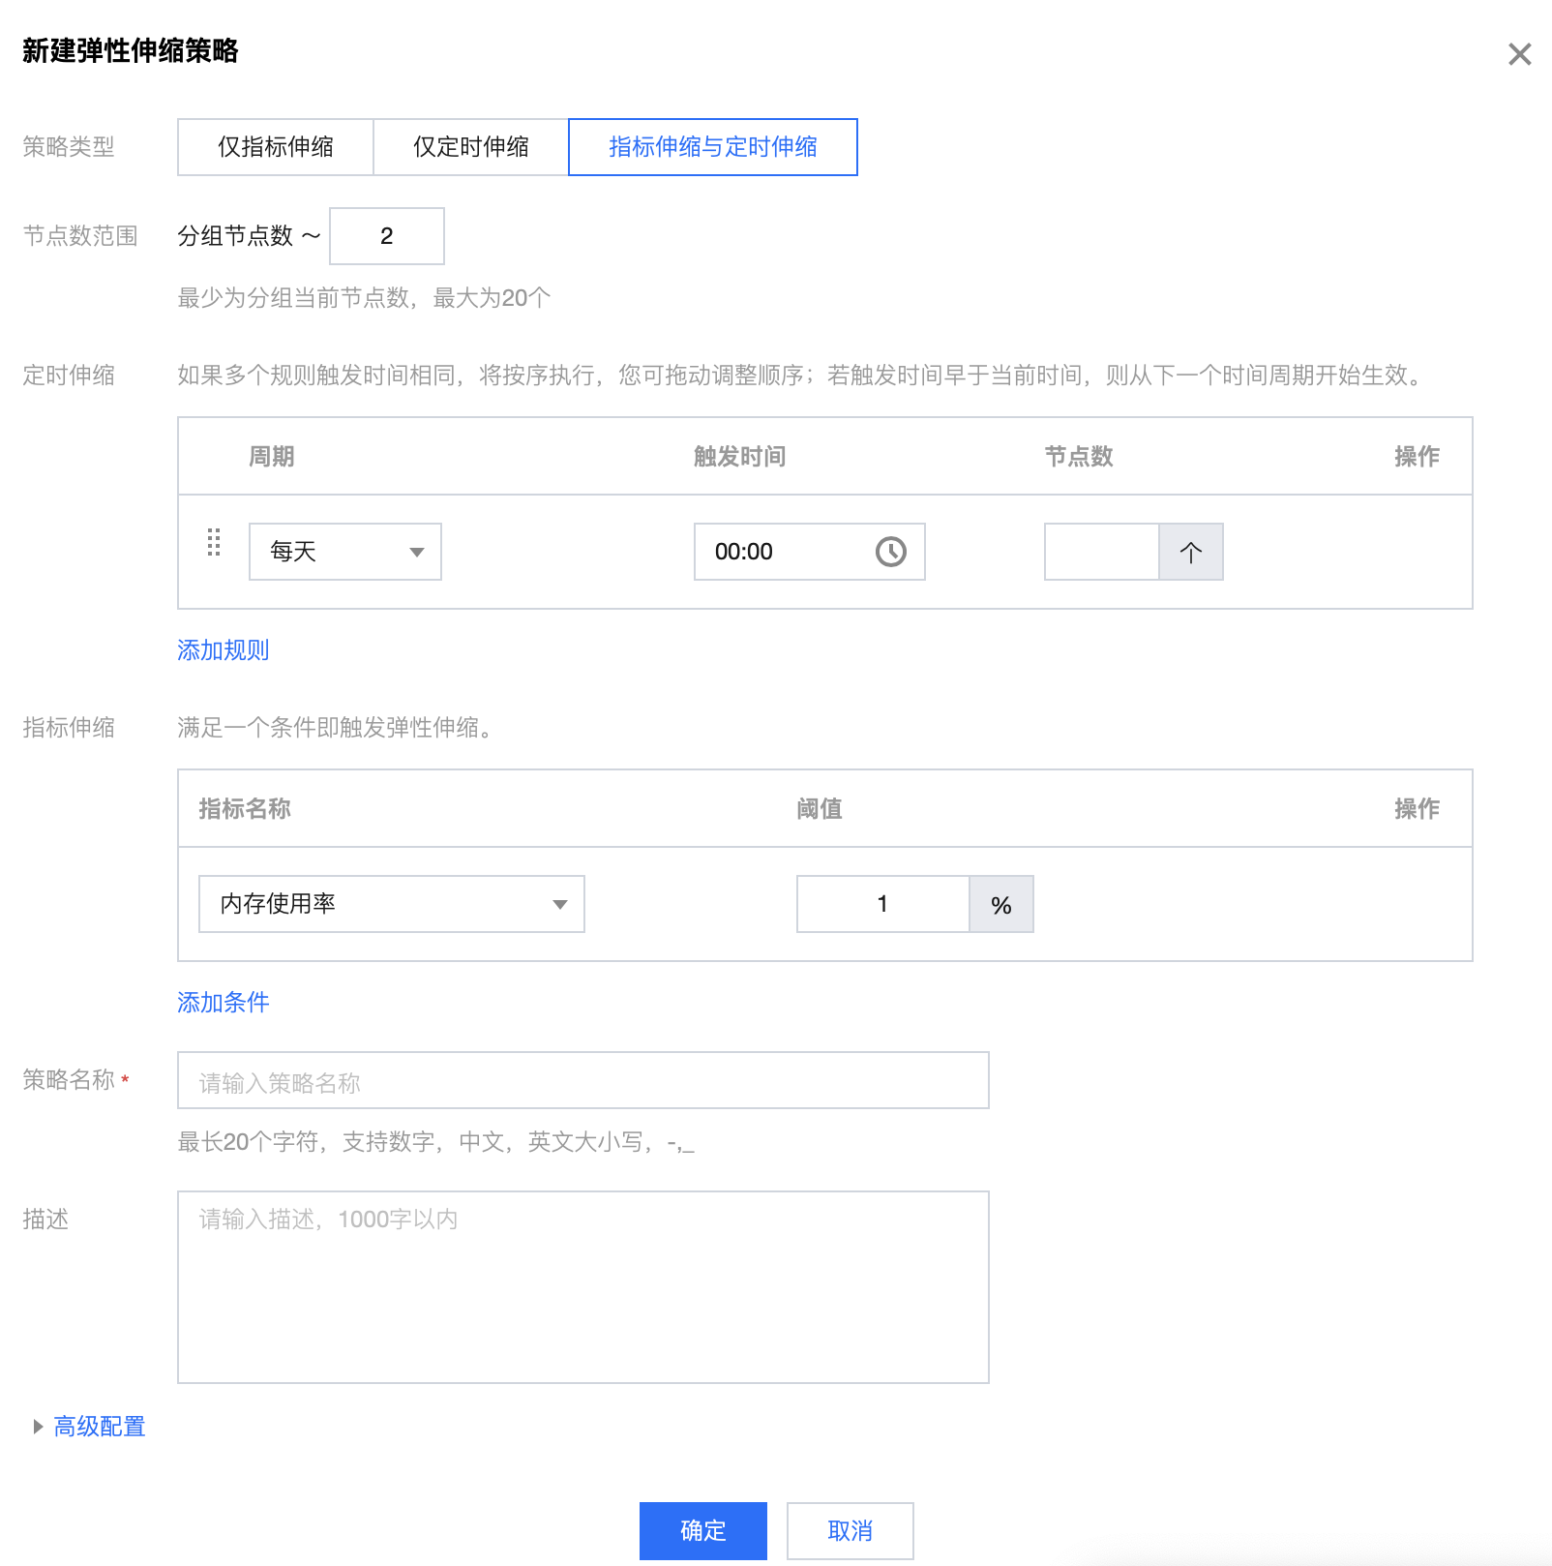Click the 触发时间 column header
The image size is (1552, 1566).
pos(740,457)
